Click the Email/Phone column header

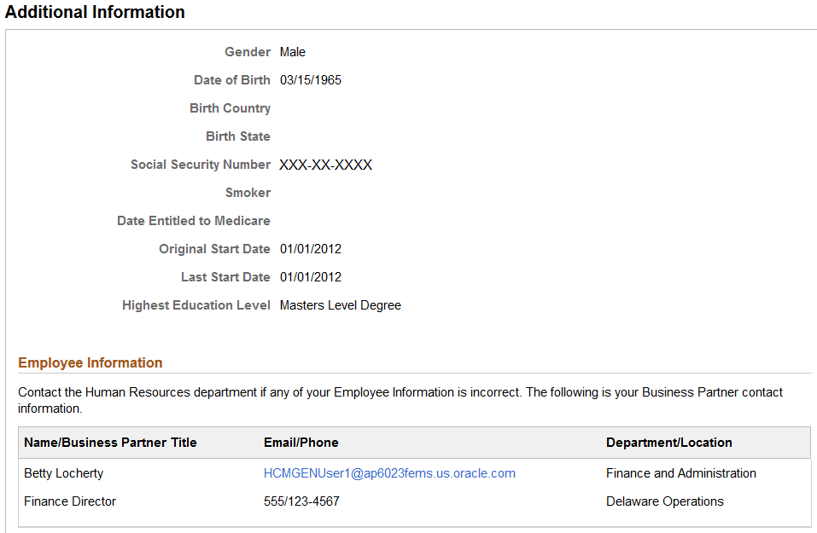tap(301, 443)
